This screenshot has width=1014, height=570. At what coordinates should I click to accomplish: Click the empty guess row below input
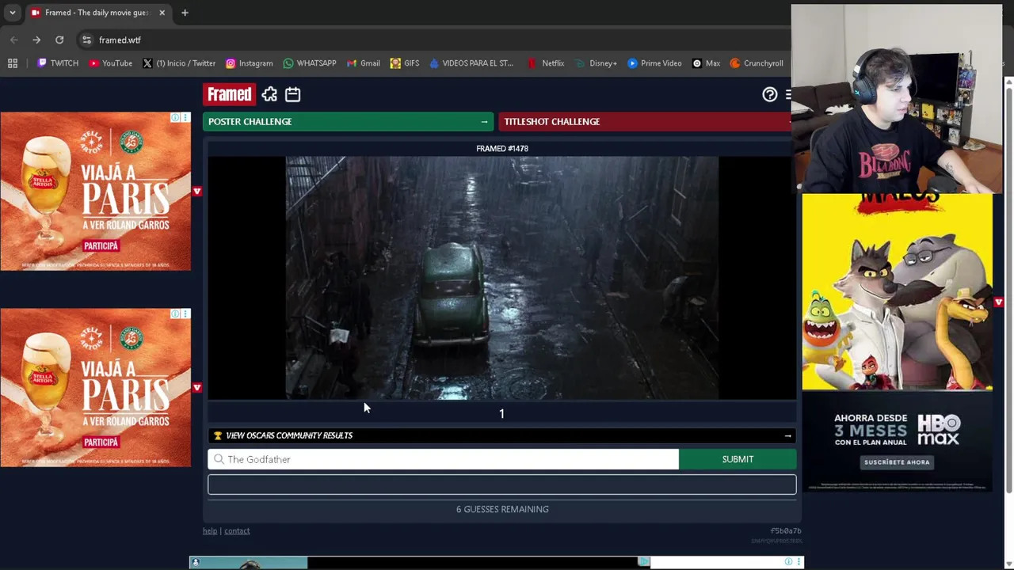tap(501, 484)
